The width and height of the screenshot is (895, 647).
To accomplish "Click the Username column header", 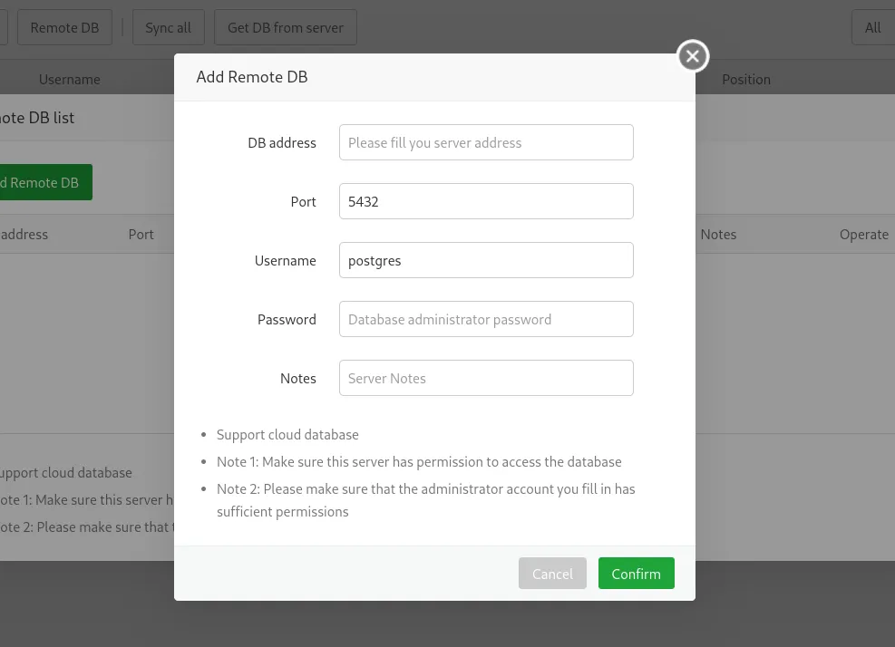I will tap(70, 80).
